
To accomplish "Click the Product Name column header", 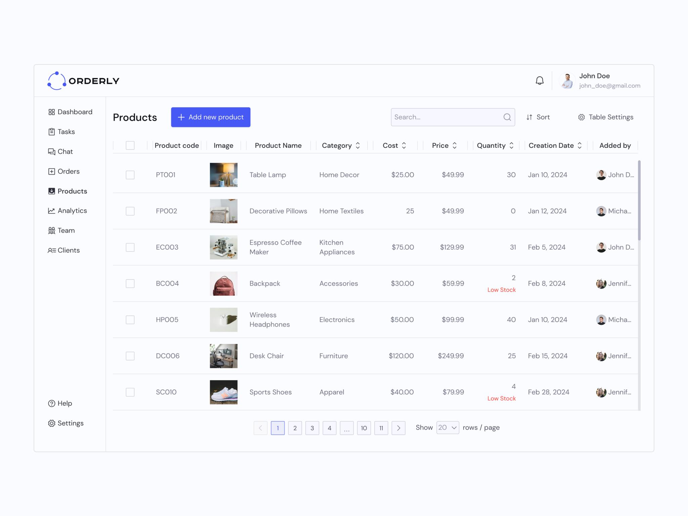I will 278,145.
